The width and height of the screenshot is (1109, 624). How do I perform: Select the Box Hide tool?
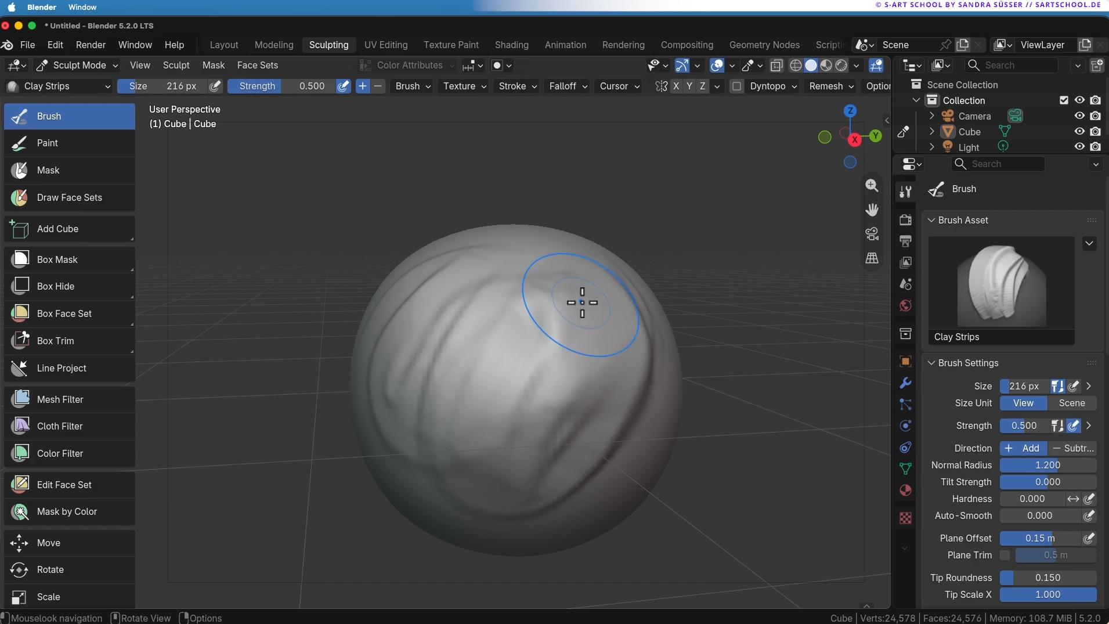click(x=70, y=286)
